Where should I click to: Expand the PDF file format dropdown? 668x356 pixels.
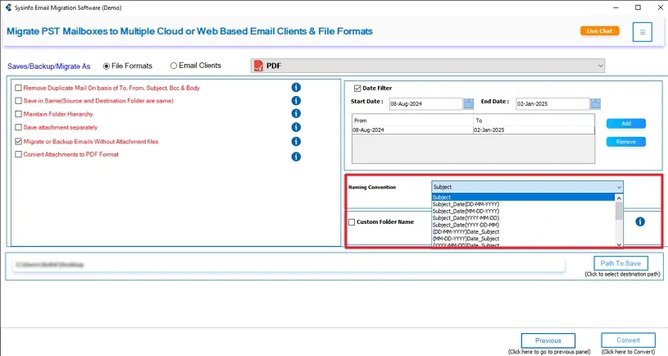click(600, 66)
